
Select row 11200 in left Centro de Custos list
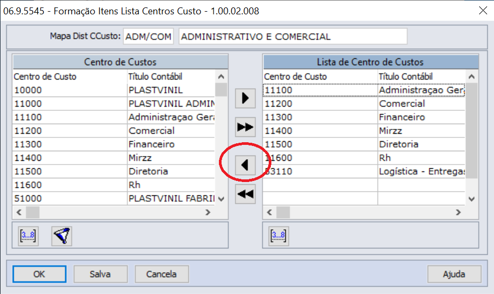pyautogui.click(x=114, y=131)
